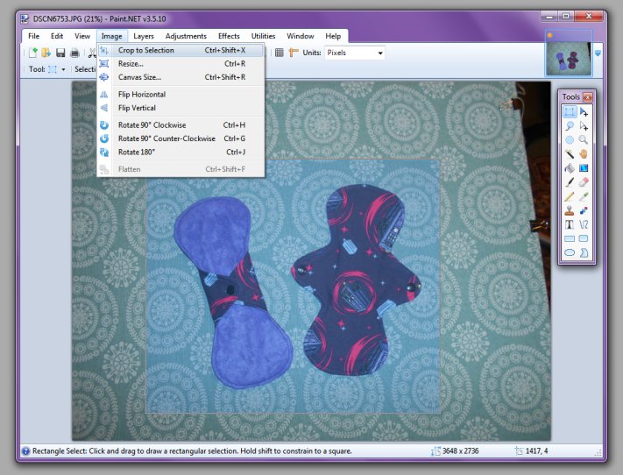Select the Pan hand tool

(584, 153)
